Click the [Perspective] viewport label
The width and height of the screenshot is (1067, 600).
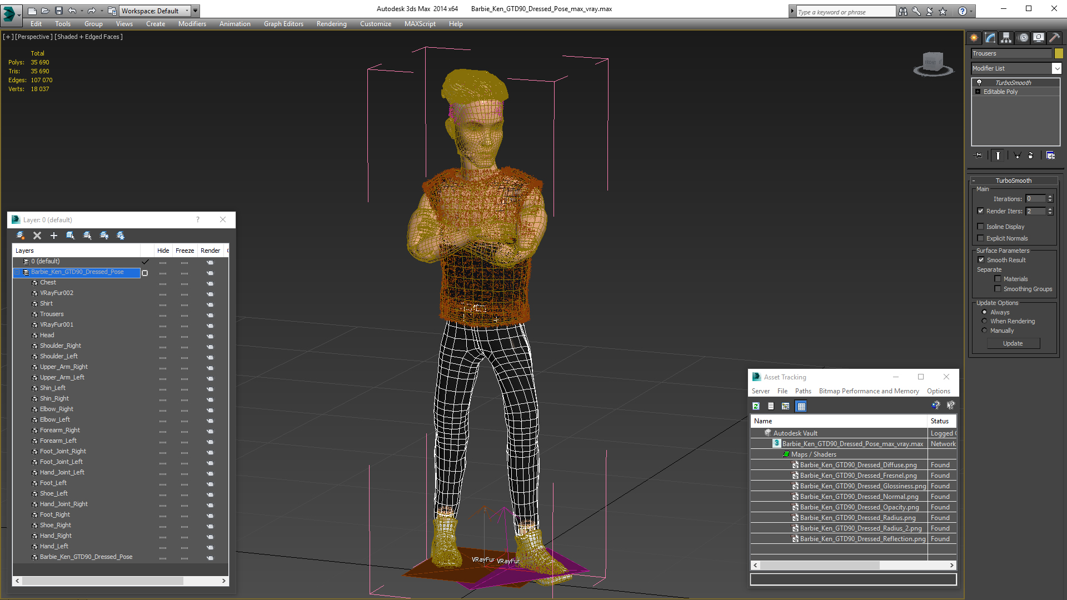tap(33, 37)
